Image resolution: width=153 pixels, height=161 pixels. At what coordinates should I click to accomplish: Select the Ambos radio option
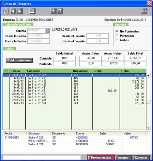click(x=117, y=40)
